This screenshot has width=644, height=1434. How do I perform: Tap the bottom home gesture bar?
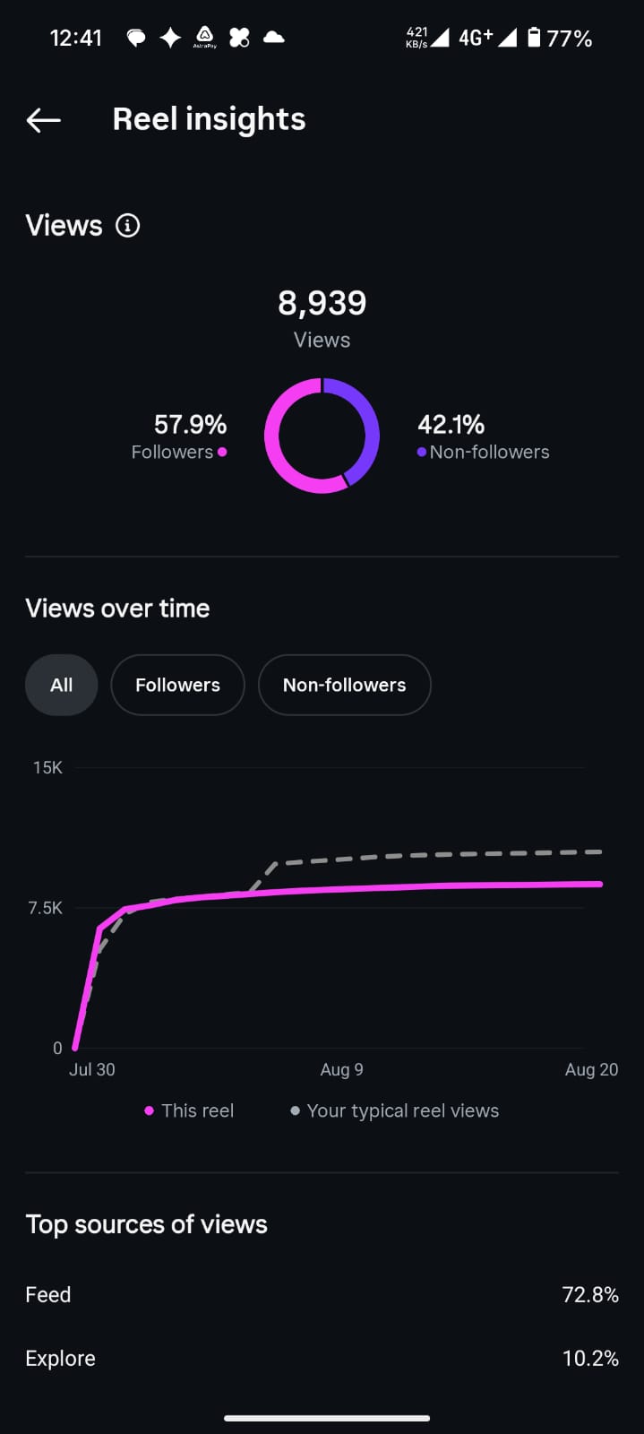point(326,1418)
